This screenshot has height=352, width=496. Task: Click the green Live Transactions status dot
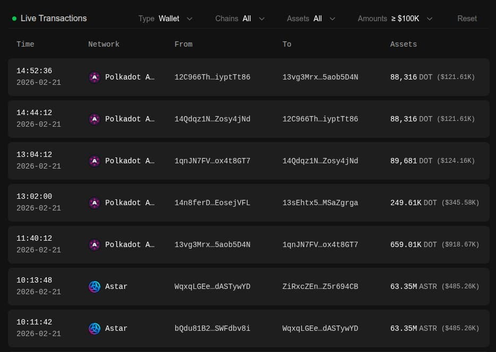(x=14, y=19)
